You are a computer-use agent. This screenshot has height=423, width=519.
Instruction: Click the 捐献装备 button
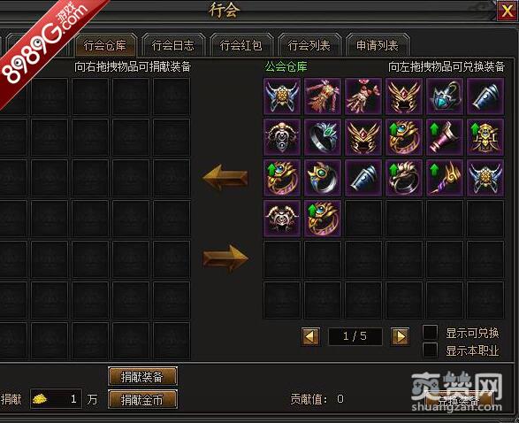tap(142, 376)
